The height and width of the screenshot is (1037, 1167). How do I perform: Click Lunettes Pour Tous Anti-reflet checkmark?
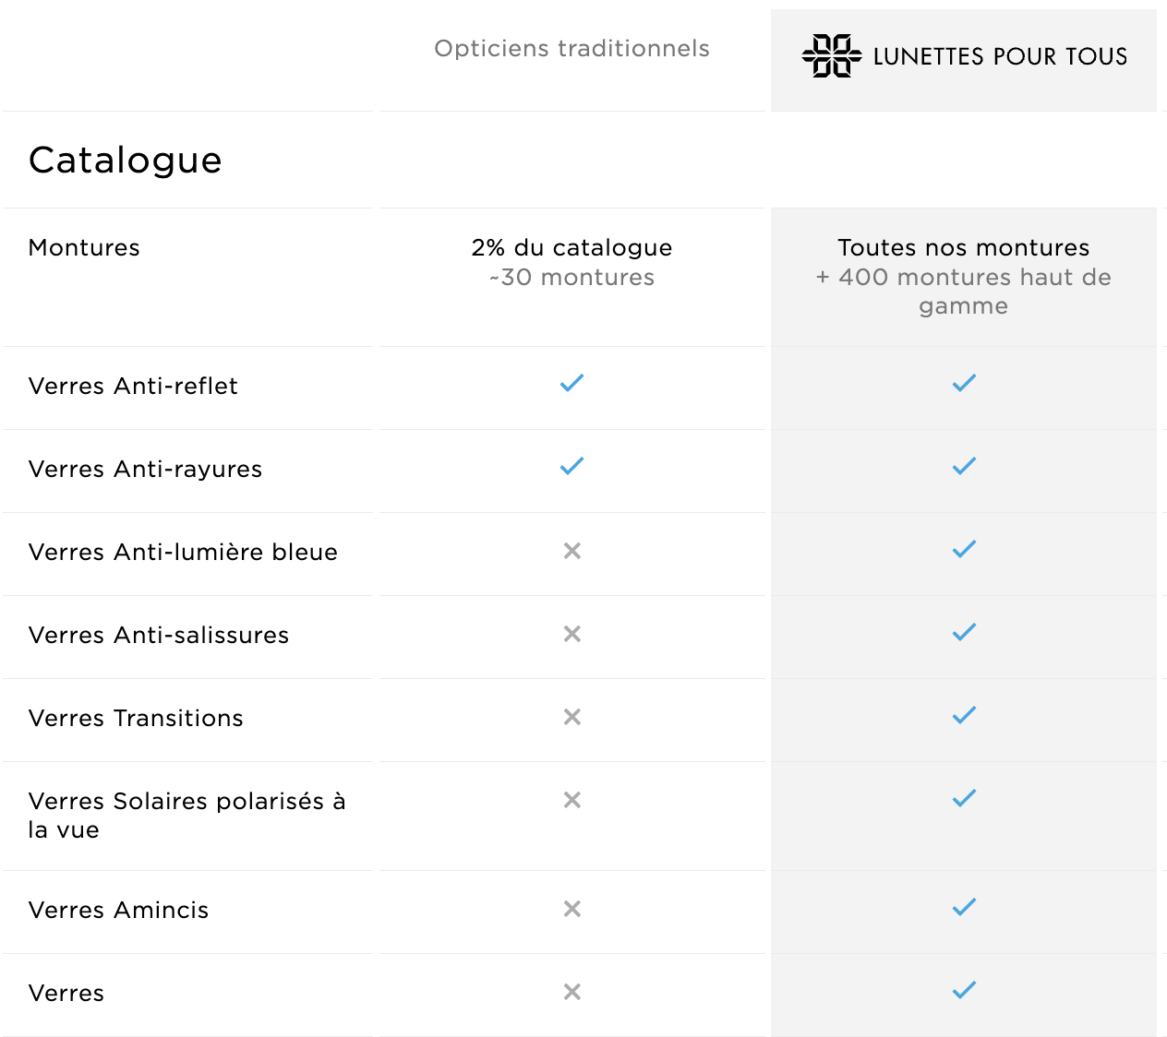point(964,383)
